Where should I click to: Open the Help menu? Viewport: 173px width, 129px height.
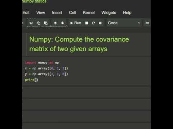click(x=127, y=13)
